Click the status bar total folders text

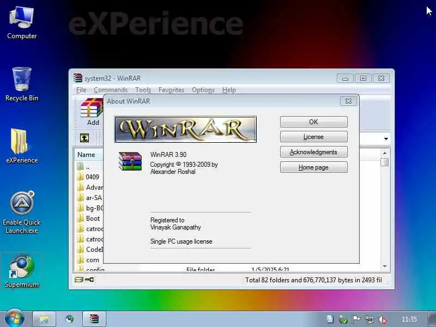pyautogui.click(x=313, y=280)
